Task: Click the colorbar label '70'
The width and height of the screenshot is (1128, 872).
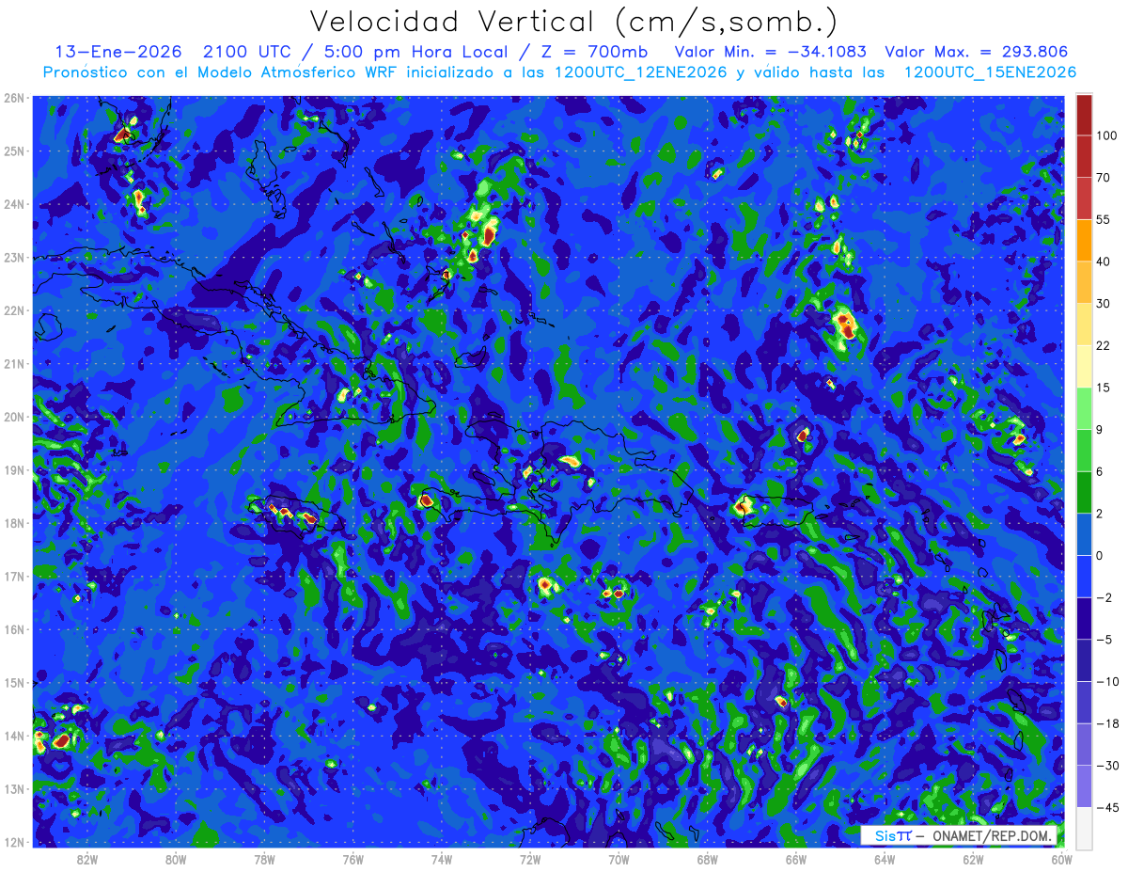Action: (1104, 177)
